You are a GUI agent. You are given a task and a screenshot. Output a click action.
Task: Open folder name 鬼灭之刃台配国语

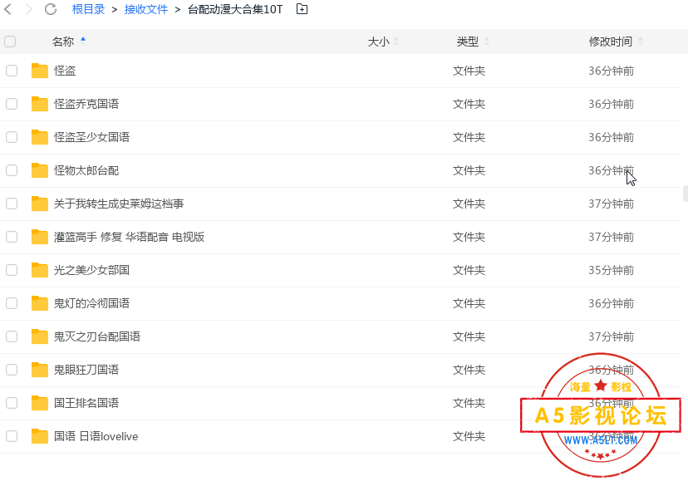[97, 336]
